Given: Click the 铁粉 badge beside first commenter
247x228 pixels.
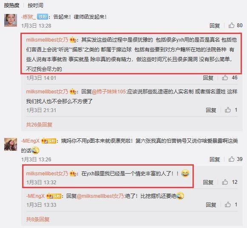Looking at the screenshot, I should pos(43,17).
